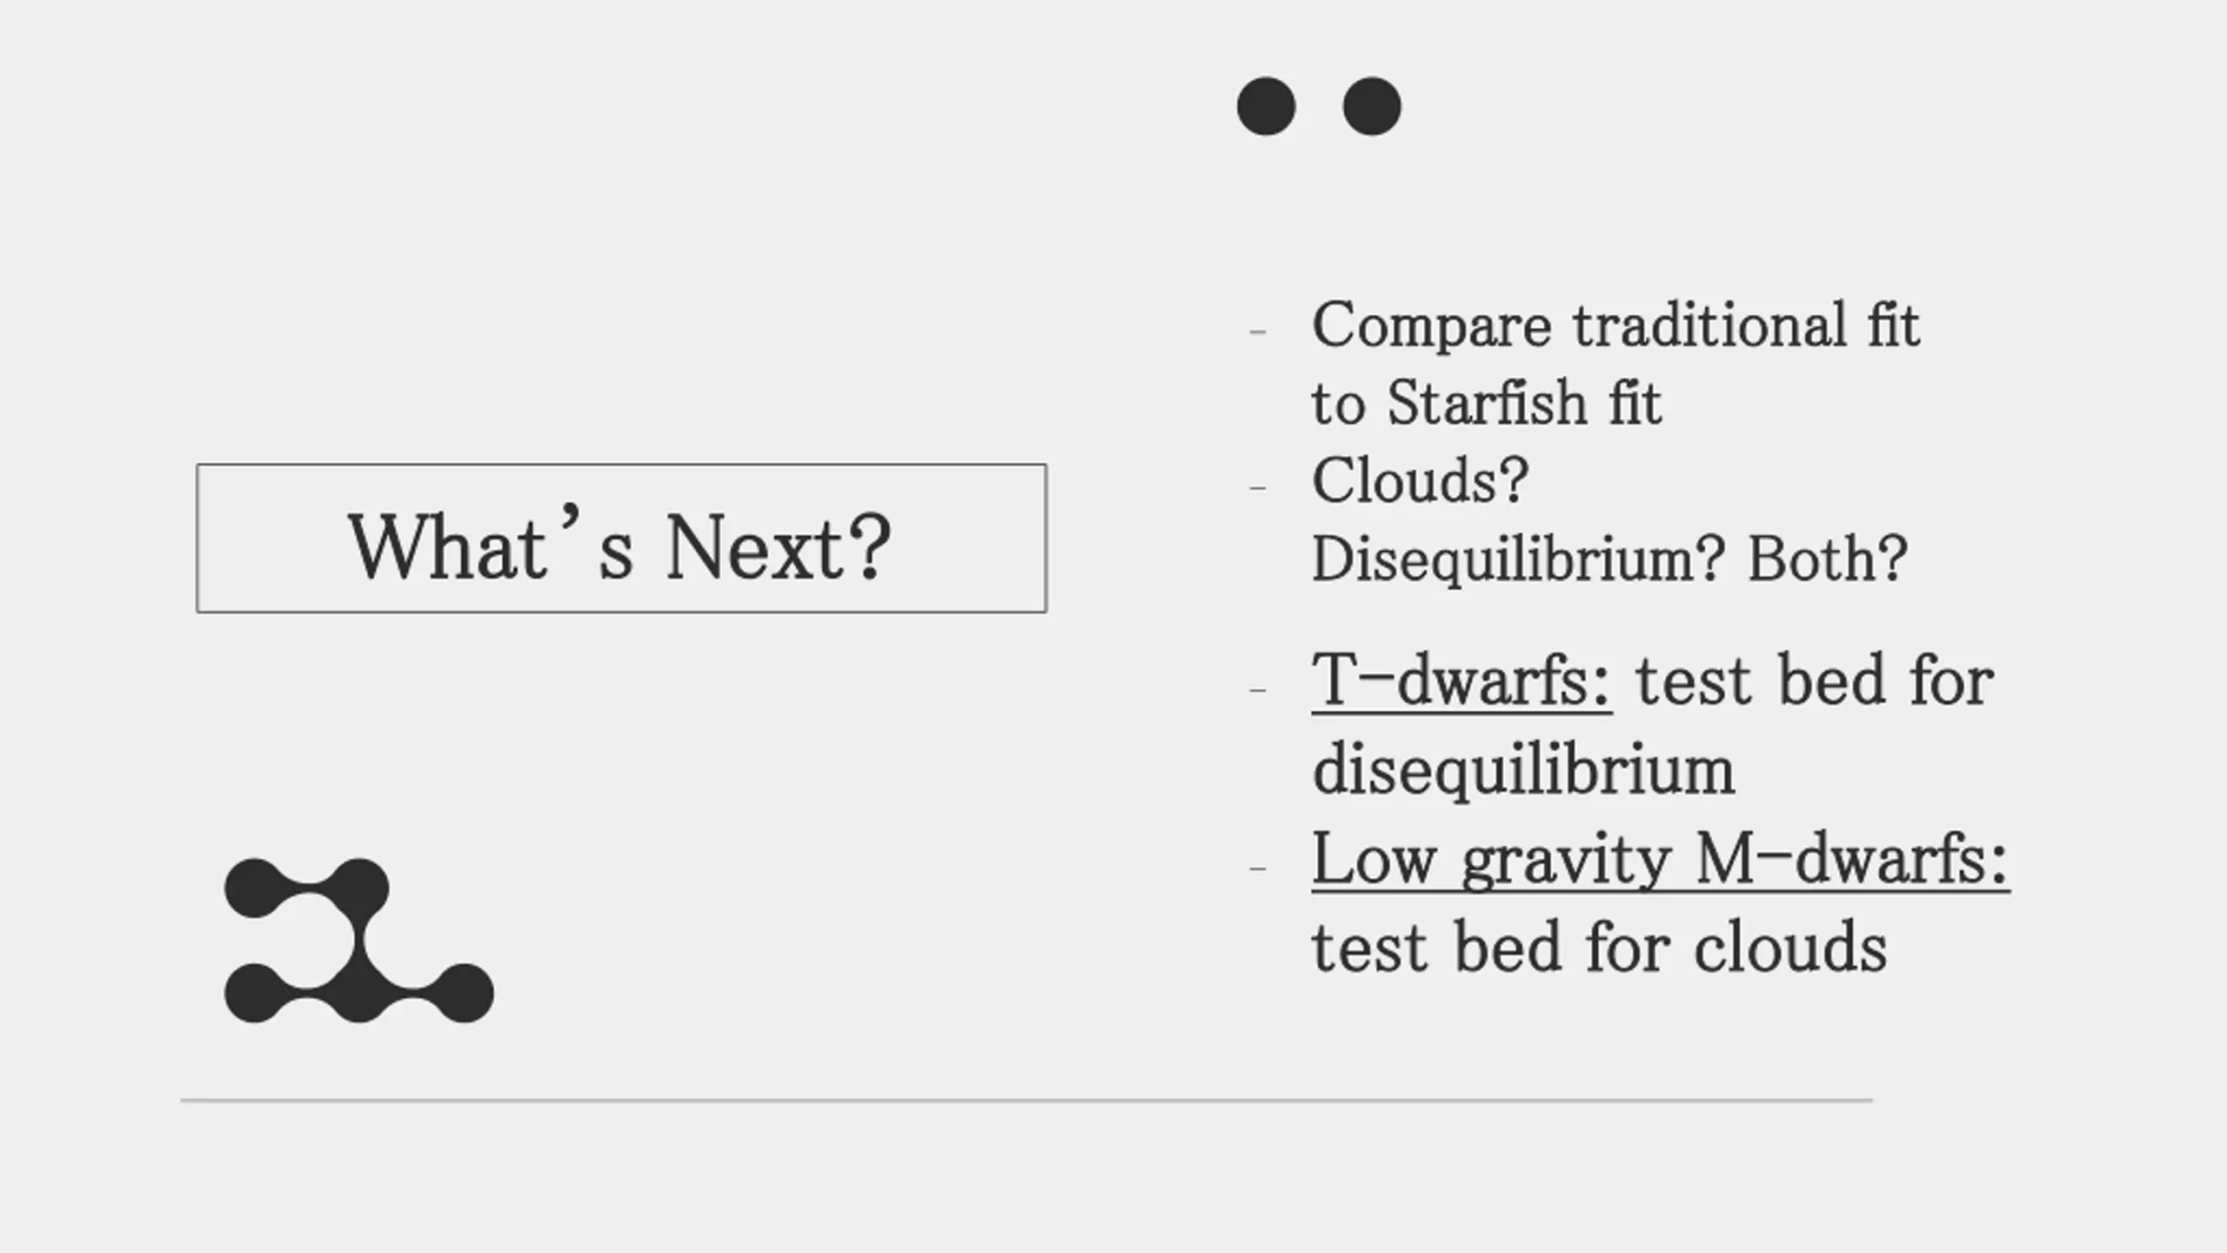This screenshot has width=2227, height=1253.
Task: Click the underlined 'T-dwarfs:' text
Action: tap(1461, 680)
